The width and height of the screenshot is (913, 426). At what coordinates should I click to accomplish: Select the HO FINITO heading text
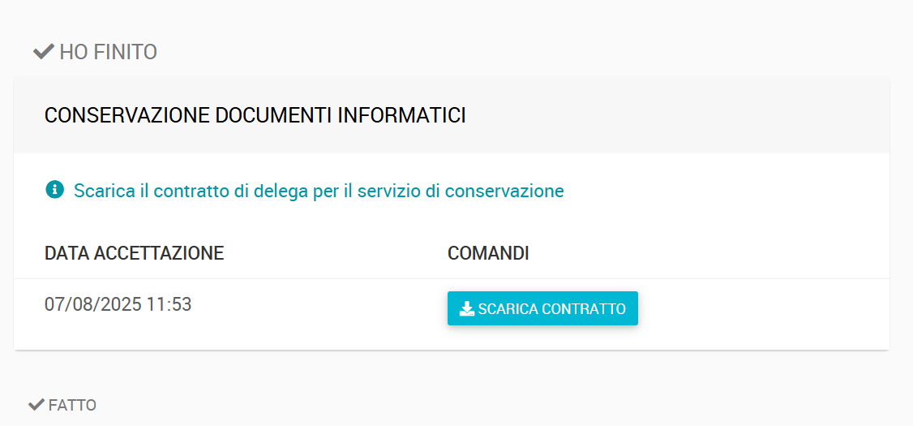pos(109,53)
